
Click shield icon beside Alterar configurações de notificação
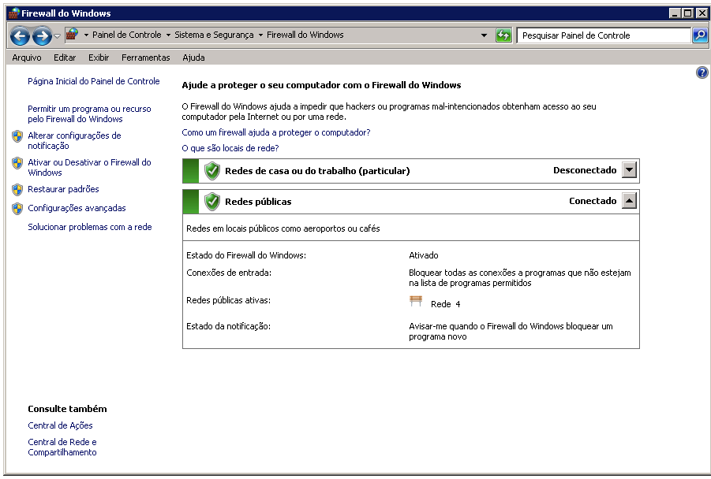[x=17, y=136]
